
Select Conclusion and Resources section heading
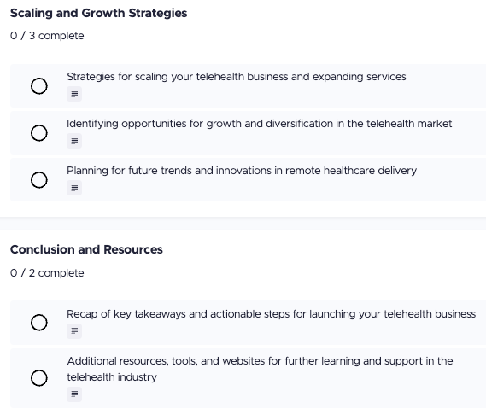[x=86, y=249]
